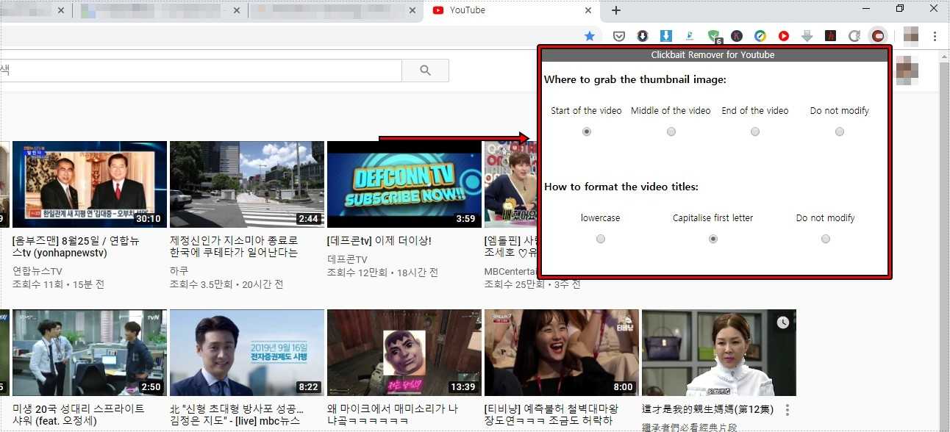Open the dark circular download-arrow extension
The image size is (950, 432).
(643, 35)
